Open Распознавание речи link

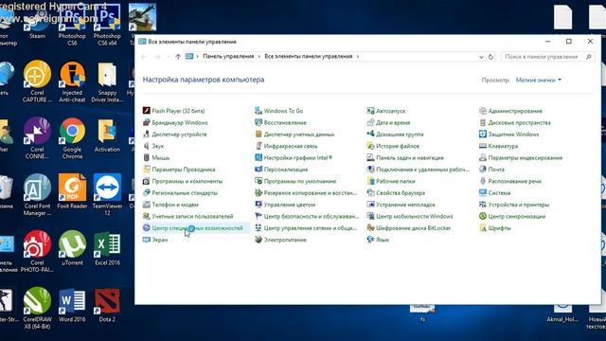point(515,181)
